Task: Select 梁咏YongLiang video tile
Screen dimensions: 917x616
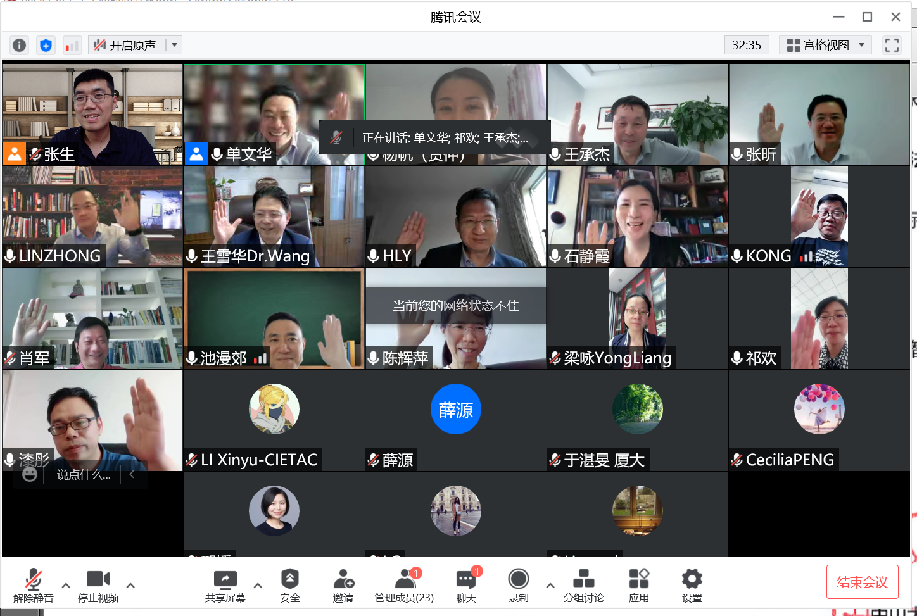Action: coord(638,318)
